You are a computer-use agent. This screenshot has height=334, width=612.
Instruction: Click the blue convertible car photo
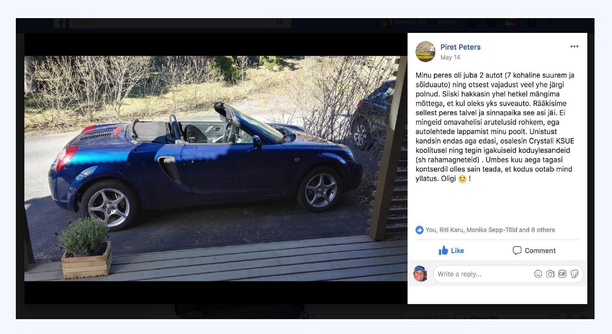pos(216,168)
